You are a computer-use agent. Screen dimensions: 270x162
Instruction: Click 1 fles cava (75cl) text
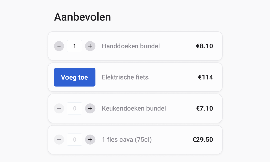[x=127, y=139]
